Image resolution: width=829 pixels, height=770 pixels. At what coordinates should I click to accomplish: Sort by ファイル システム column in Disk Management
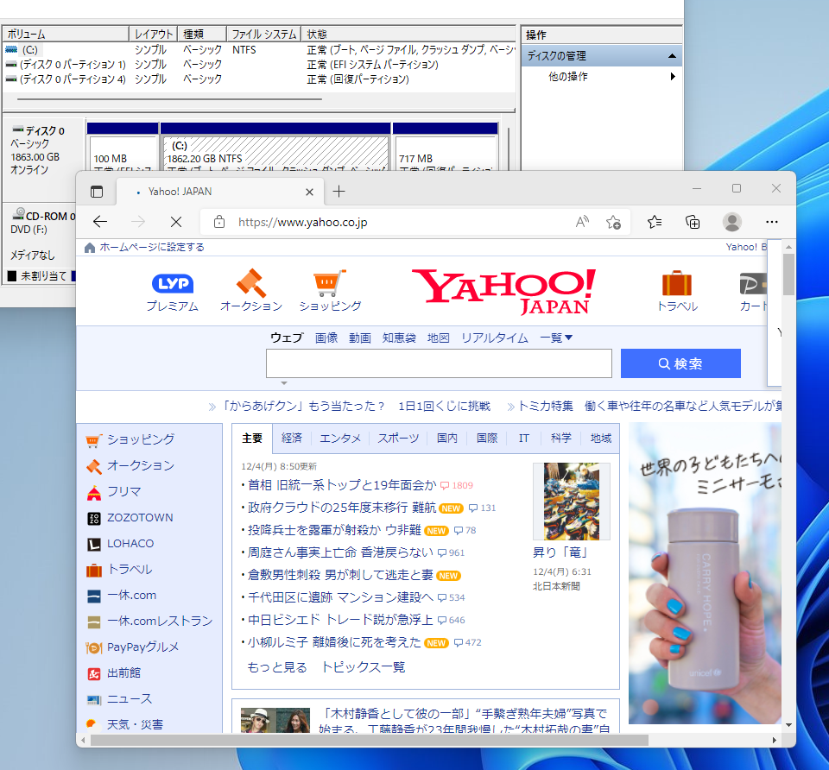click(x=263, y=35)
